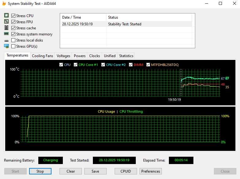The height and width of the screenshot is (179, 240).
Task: Toggle DIMM temperature graph checkbox
Action: [131, 65]
